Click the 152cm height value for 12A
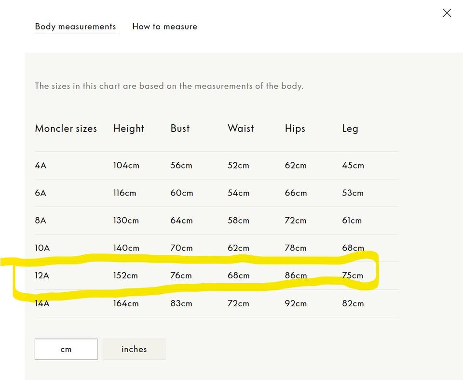Screen dimensions: 463x380 point(125,275)
